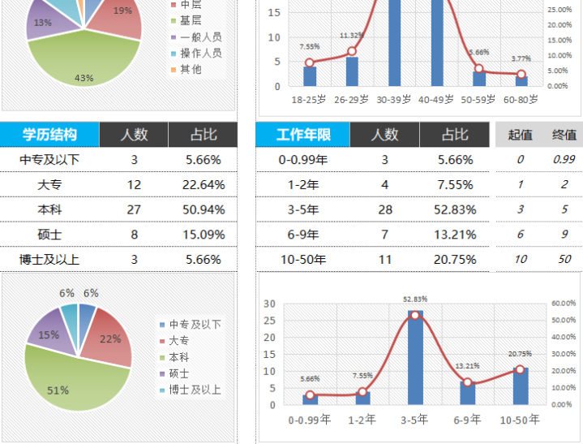Click the 20.75% cell in the table
Viewport: 583px width, 444px height.
(x=455, y=260)
